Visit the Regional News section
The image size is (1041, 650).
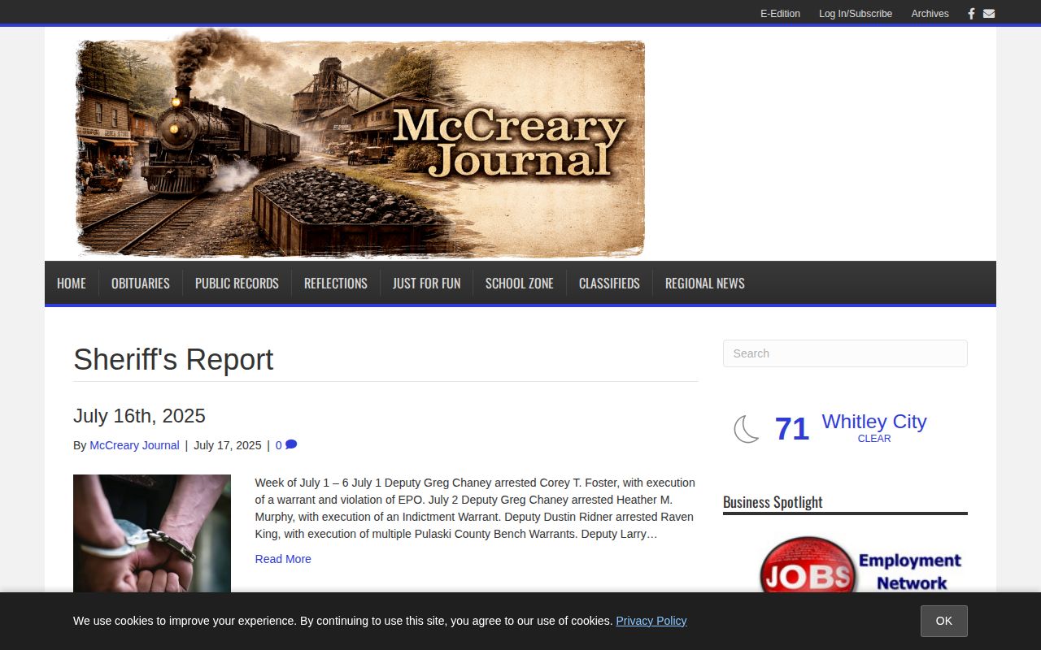click(x=705, y=283)
